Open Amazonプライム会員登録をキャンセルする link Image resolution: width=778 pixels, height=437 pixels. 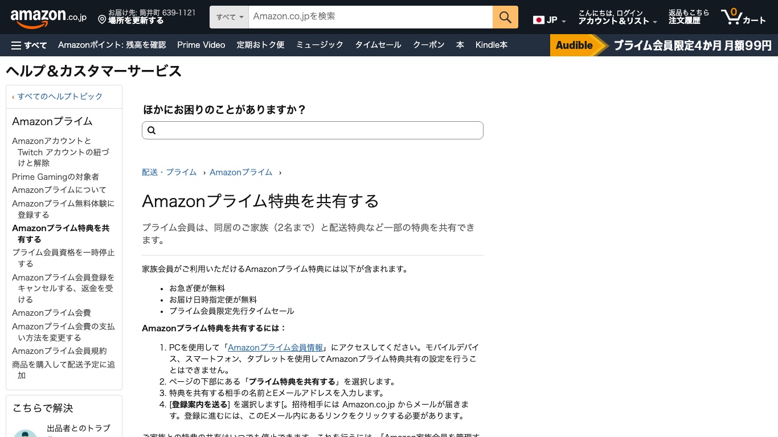63,288
